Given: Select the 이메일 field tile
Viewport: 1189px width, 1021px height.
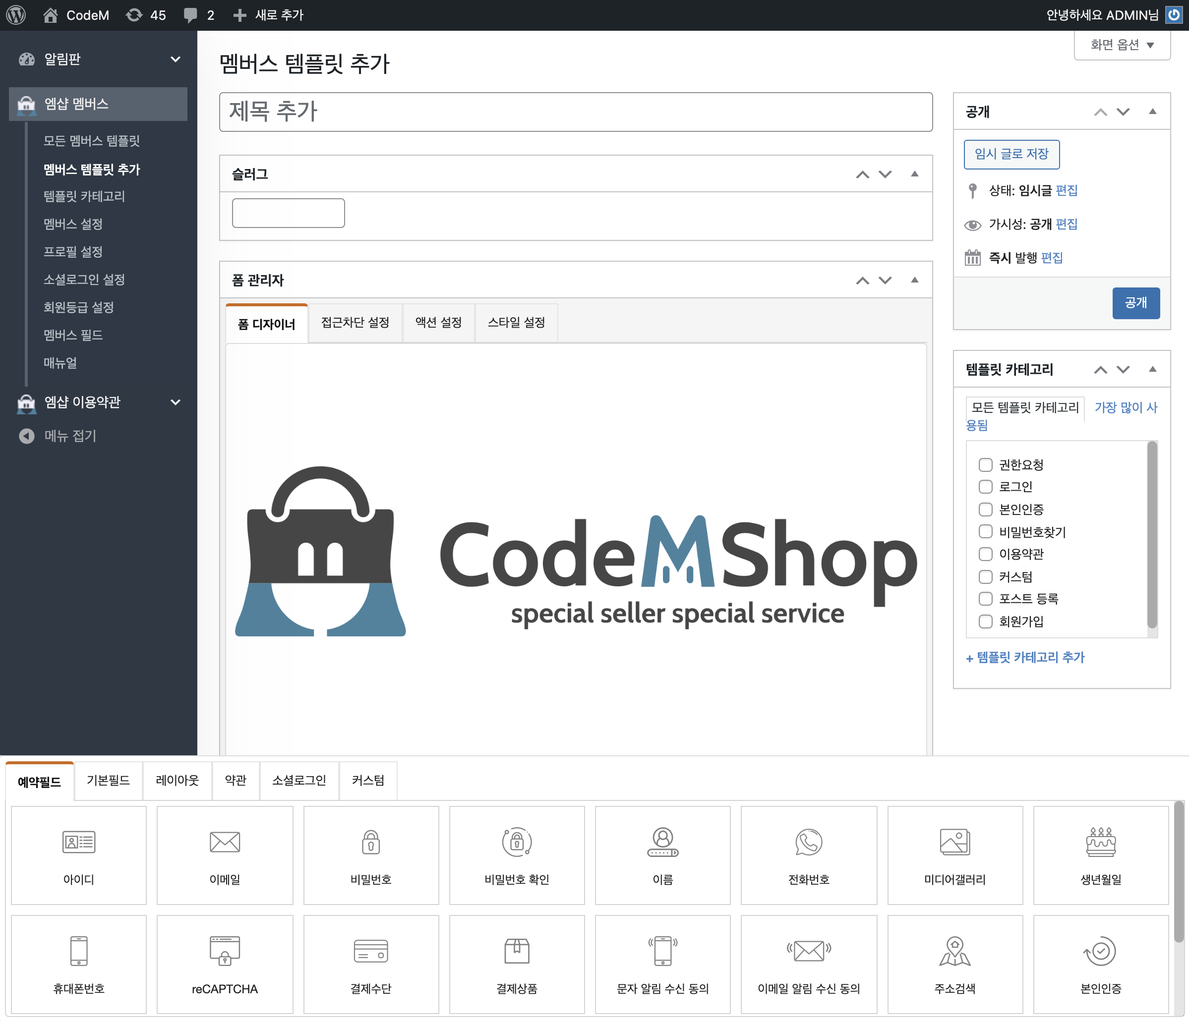Looking at the screenshot, I should (225, 855).
